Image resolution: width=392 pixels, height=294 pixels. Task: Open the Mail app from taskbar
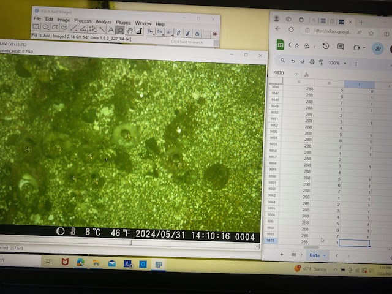(x=111, y=263)
